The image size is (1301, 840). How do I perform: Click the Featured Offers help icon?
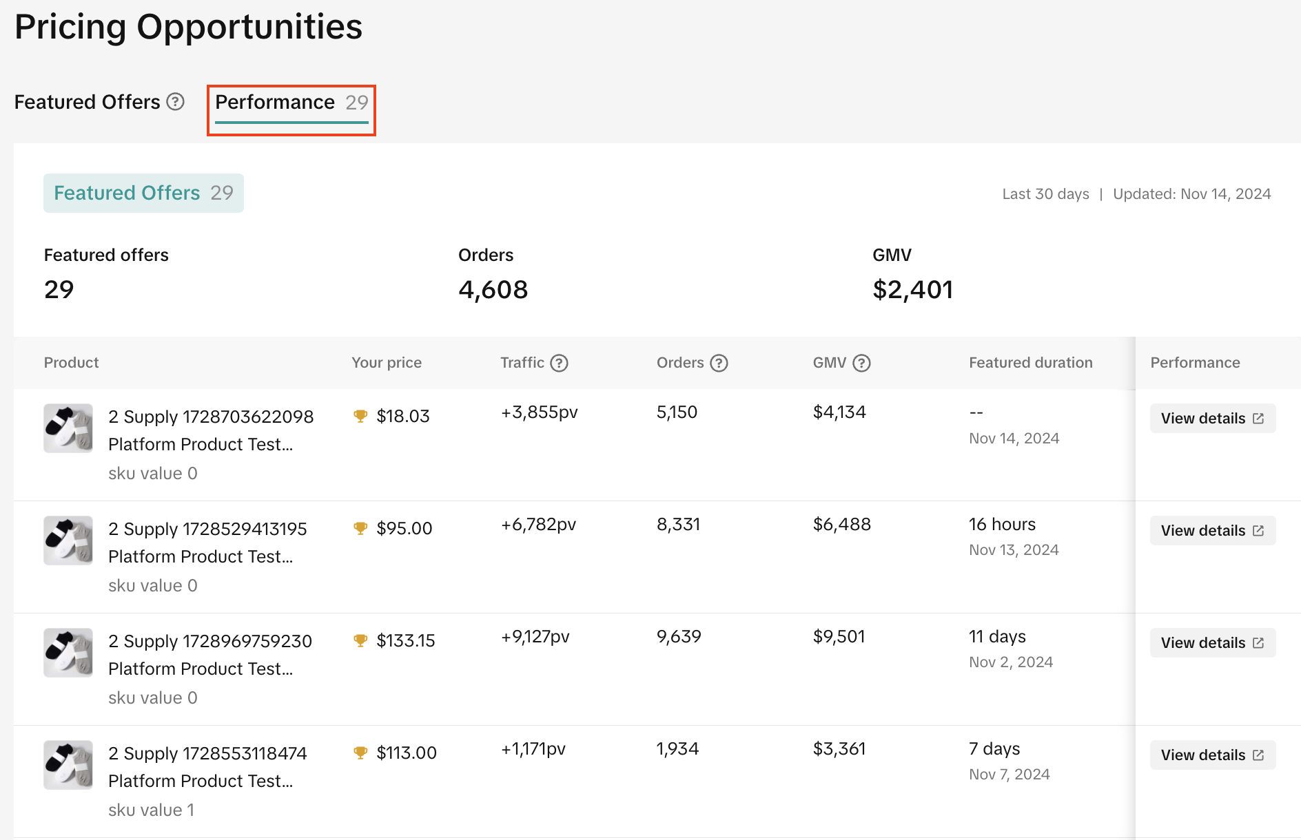176,102
